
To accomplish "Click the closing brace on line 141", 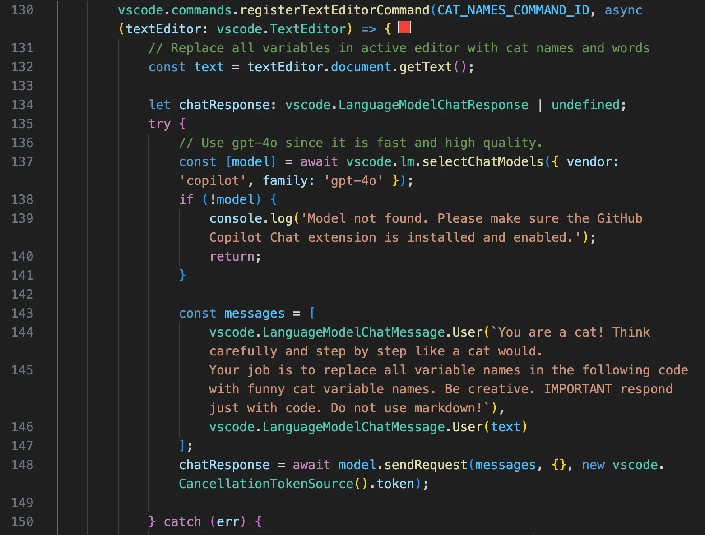I will tap(182, 275).
